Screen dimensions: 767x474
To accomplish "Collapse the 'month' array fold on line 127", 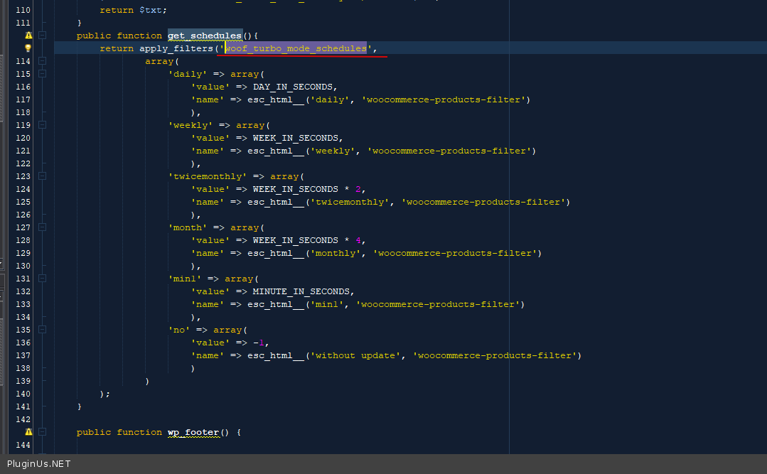I will [43, 227].
